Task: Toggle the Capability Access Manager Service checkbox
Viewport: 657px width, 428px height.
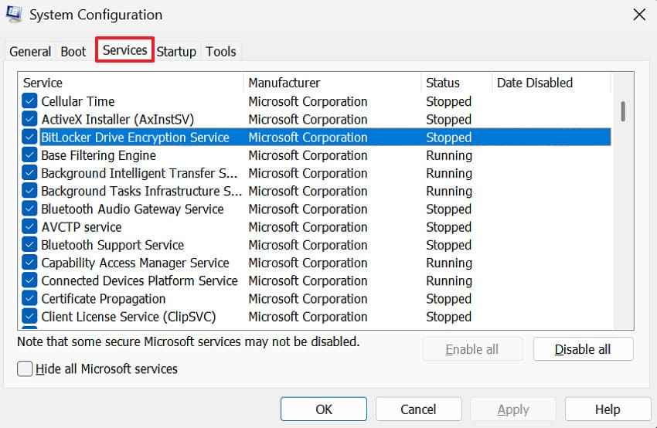Action: tap(29, 263)
